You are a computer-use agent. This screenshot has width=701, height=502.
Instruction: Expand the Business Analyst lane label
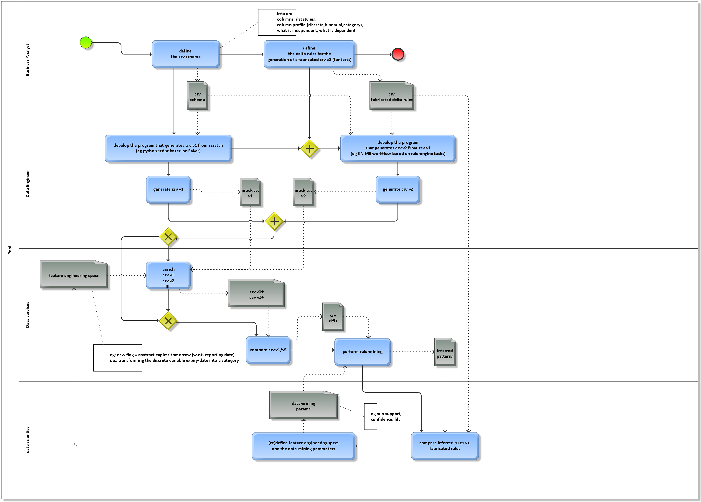coord(28,59)
